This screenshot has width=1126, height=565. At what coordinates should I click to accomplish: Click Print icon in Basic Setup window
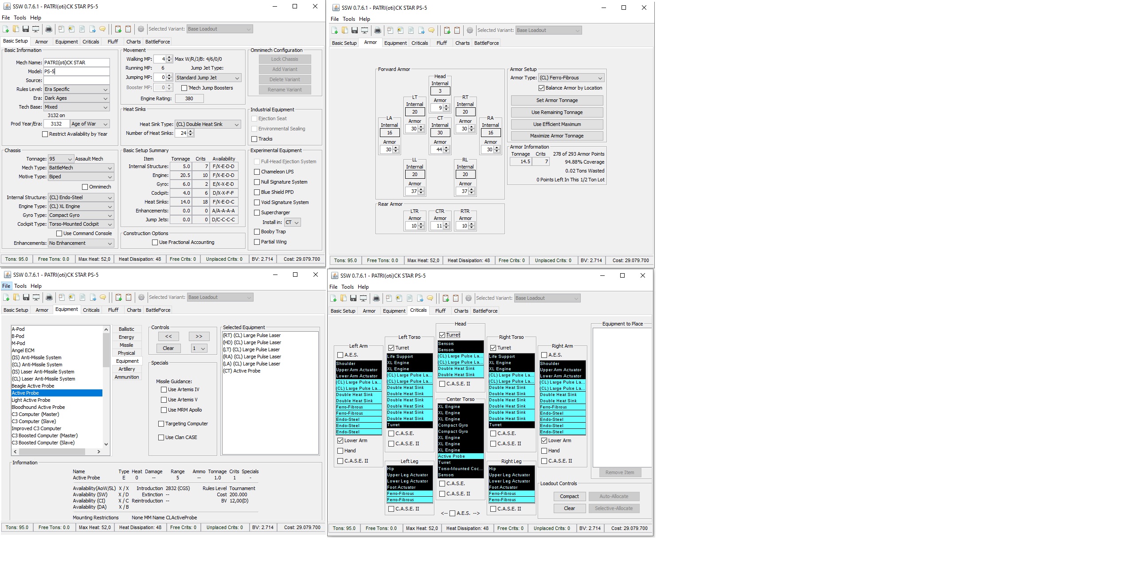(x=49, y=29)
